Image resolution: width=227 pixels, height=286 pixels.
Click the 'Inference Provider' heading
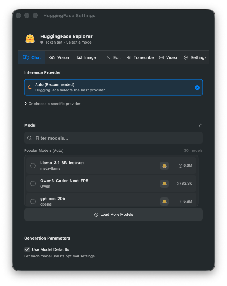(42, 72)
